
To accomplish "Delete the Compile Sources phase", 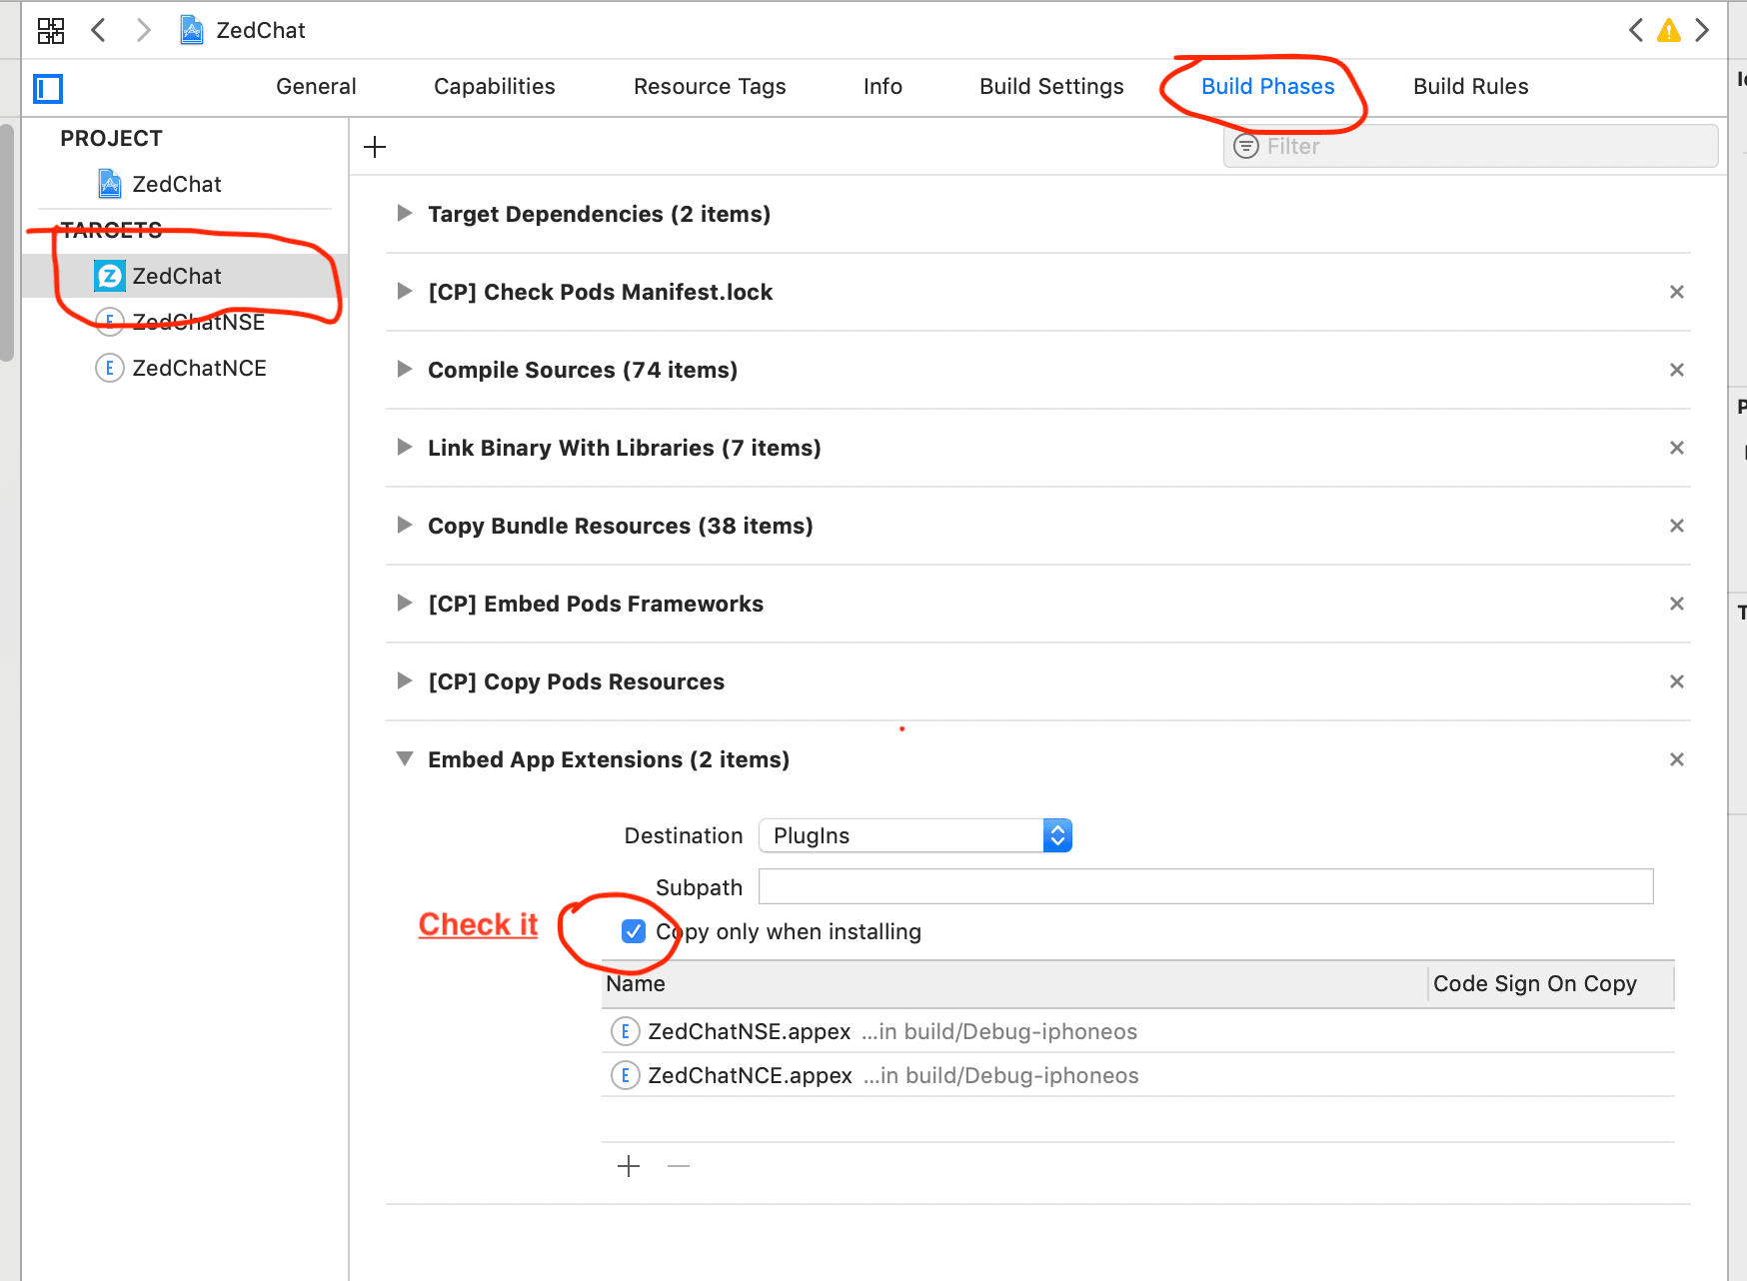I will (x=1677, y=370).
